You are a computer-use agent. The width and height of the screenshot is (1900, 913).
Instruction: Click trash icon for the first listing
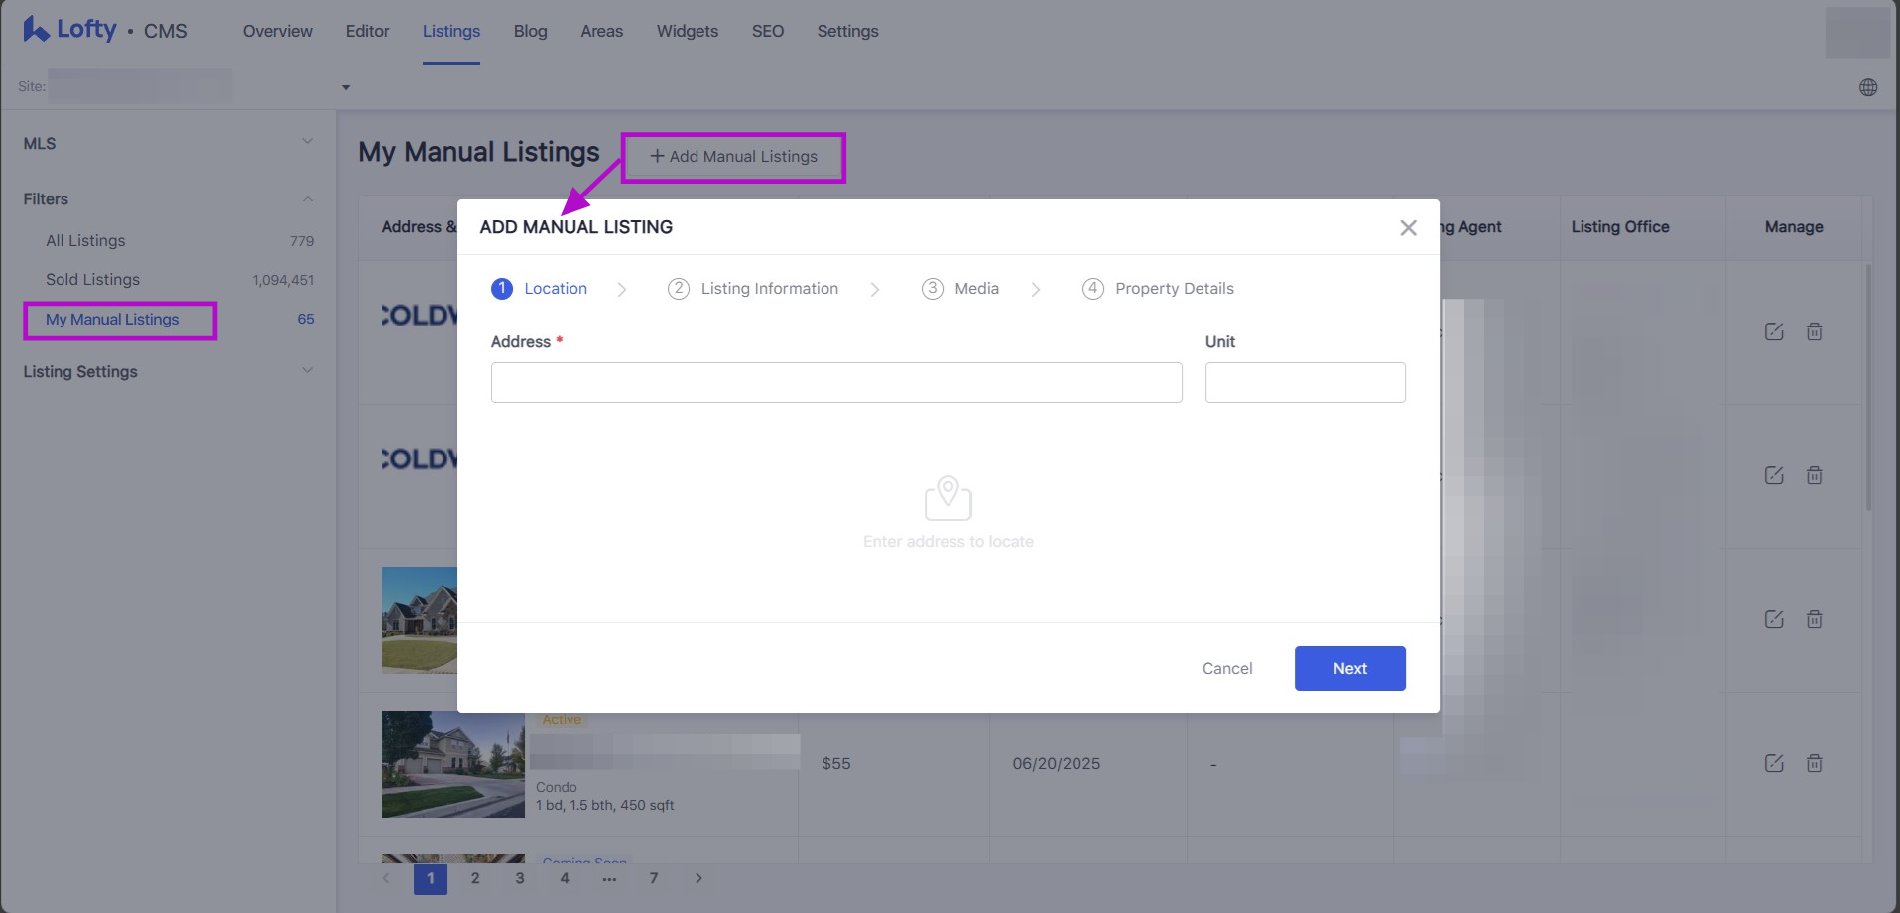click(1814, 331)
